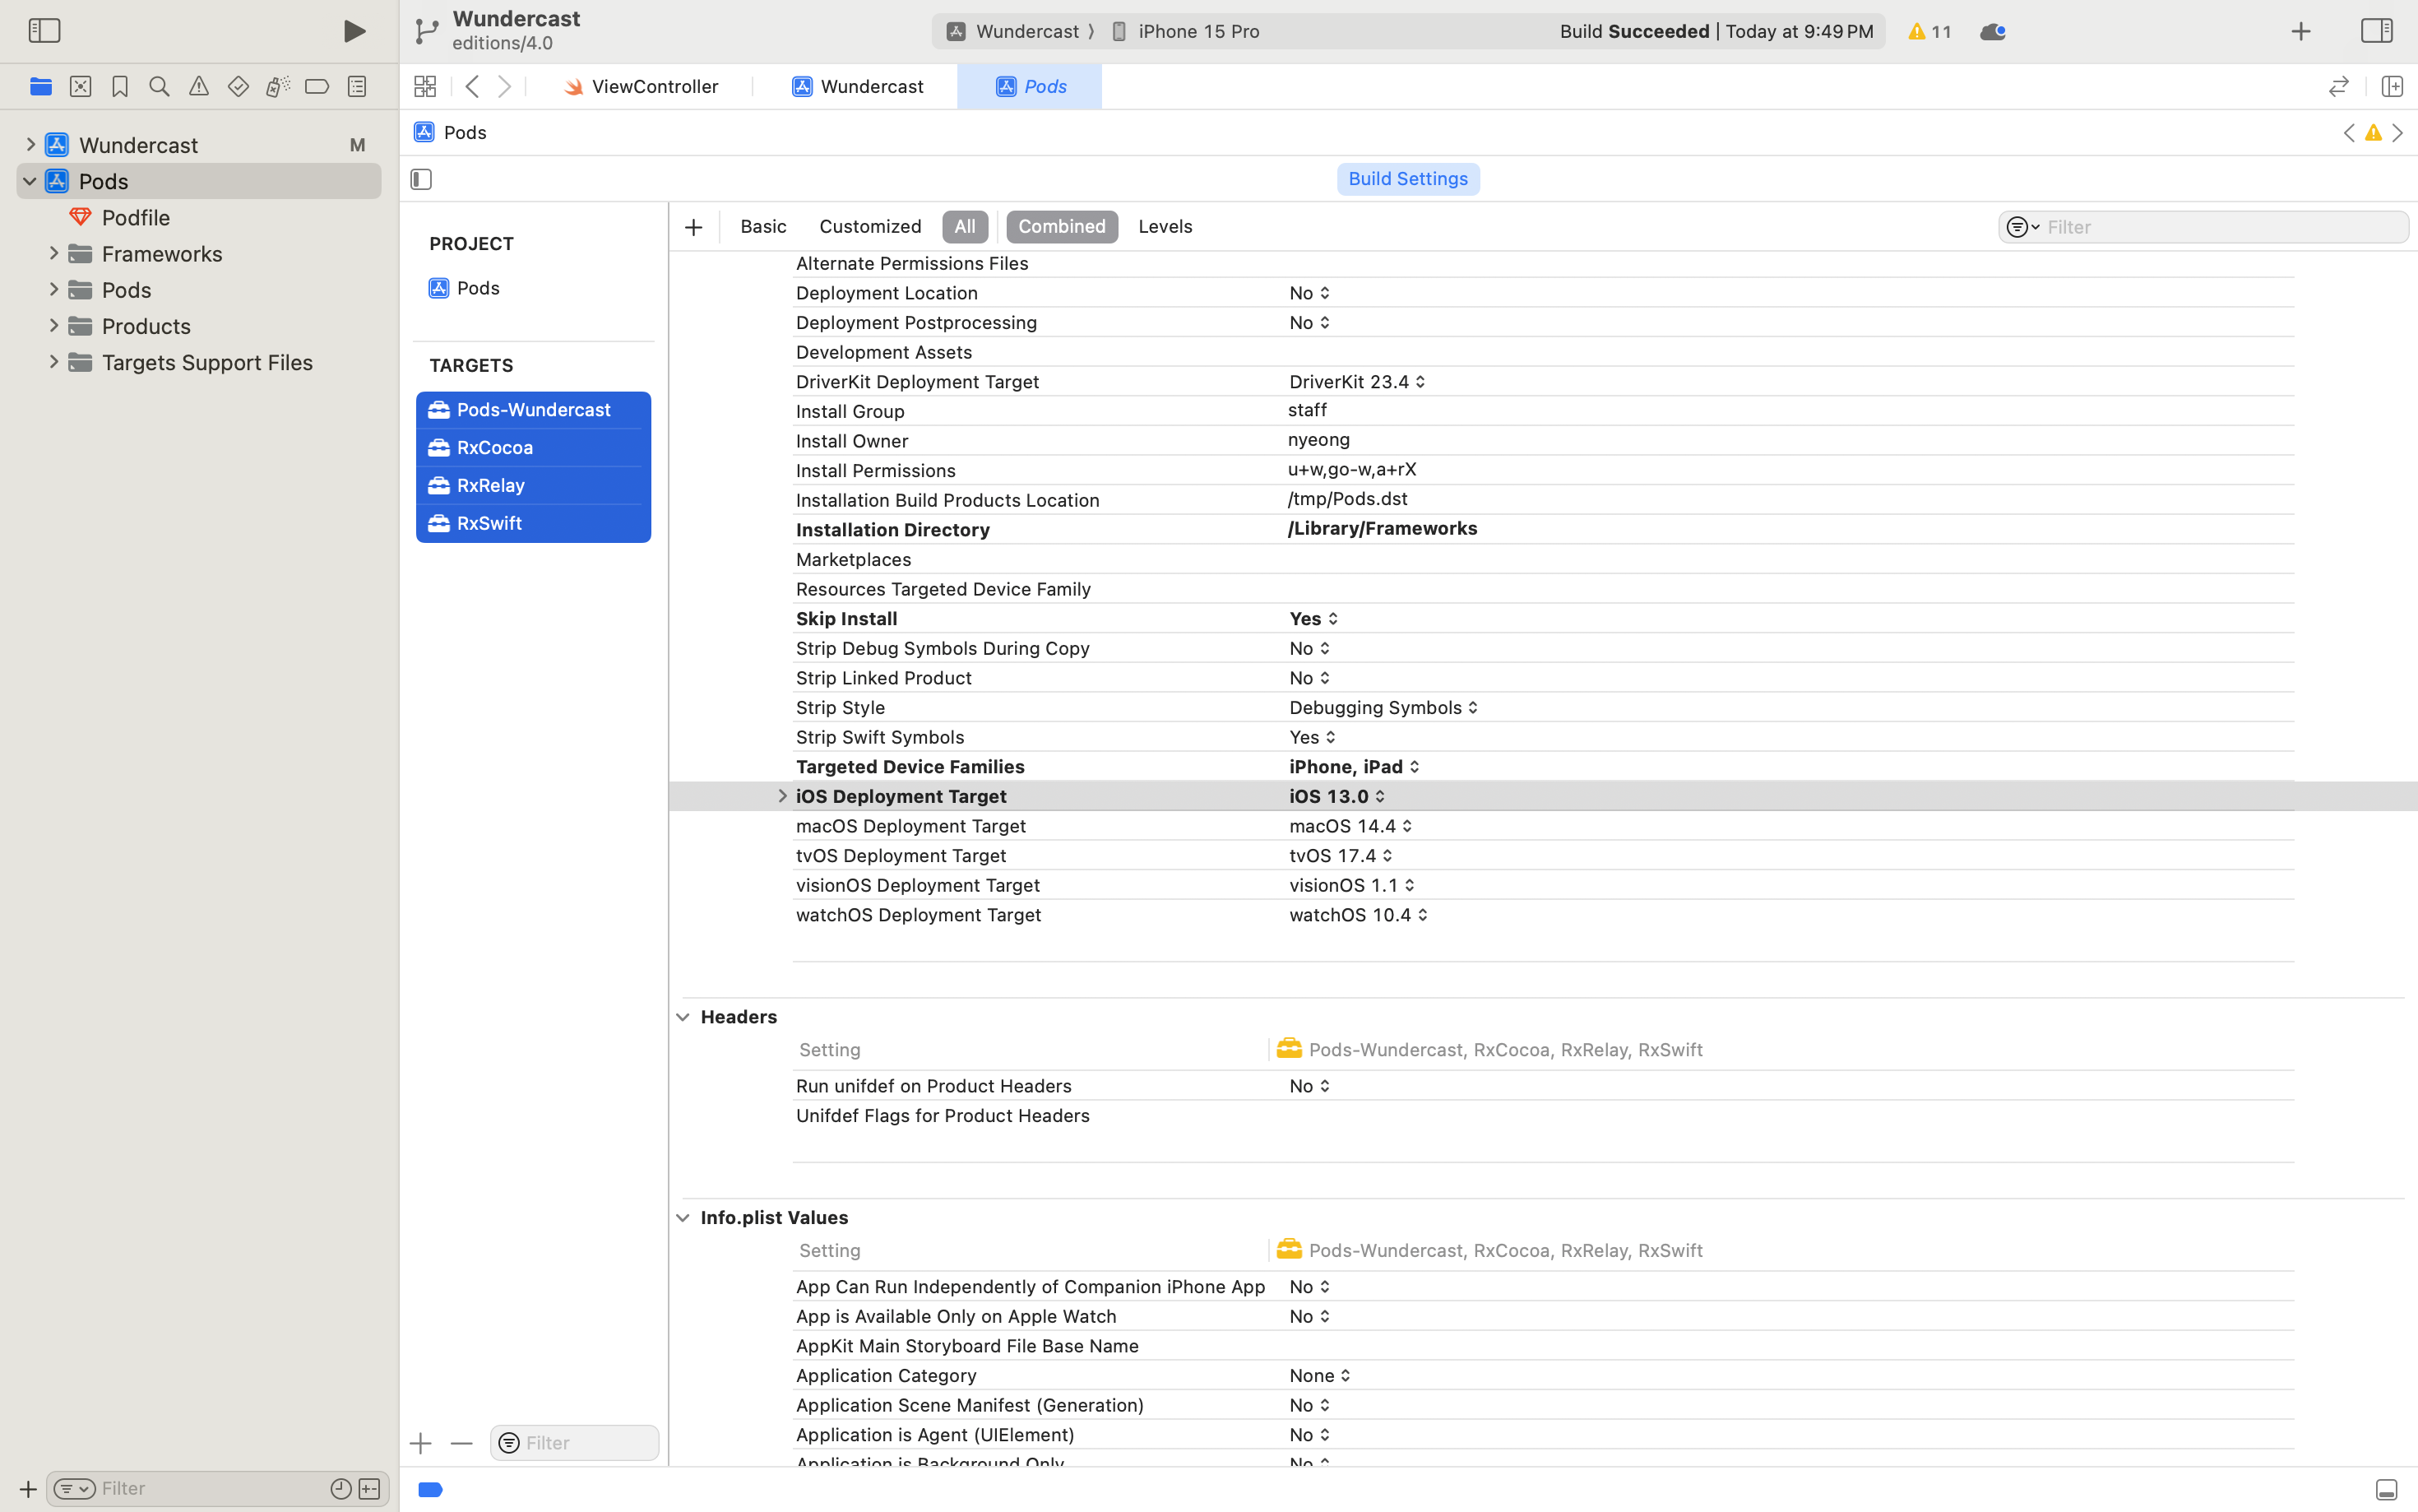2418x1512 pixels.
Task: Switch to Combined view
Action: 1062,227
